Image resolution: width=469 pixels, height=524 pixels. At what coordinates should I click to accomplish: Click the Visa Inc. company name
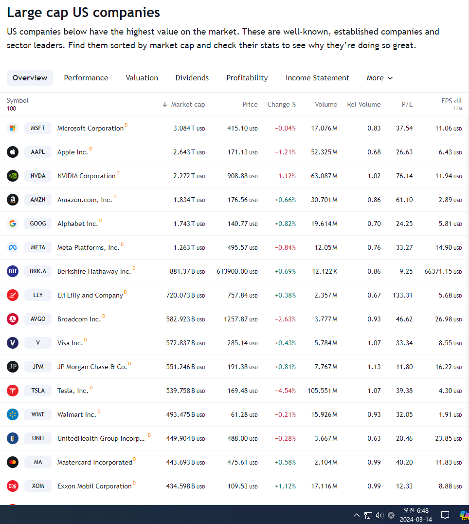pyautogui.click(x=70, y=343)
